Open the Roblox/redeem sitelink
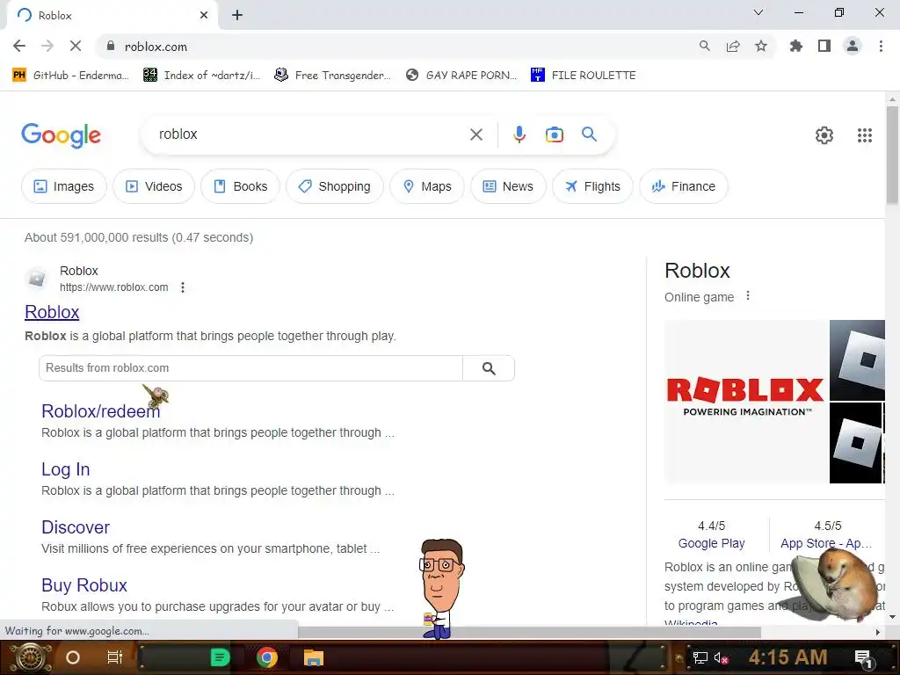This screenshot has height=675, width=900. tap(100, 411)
